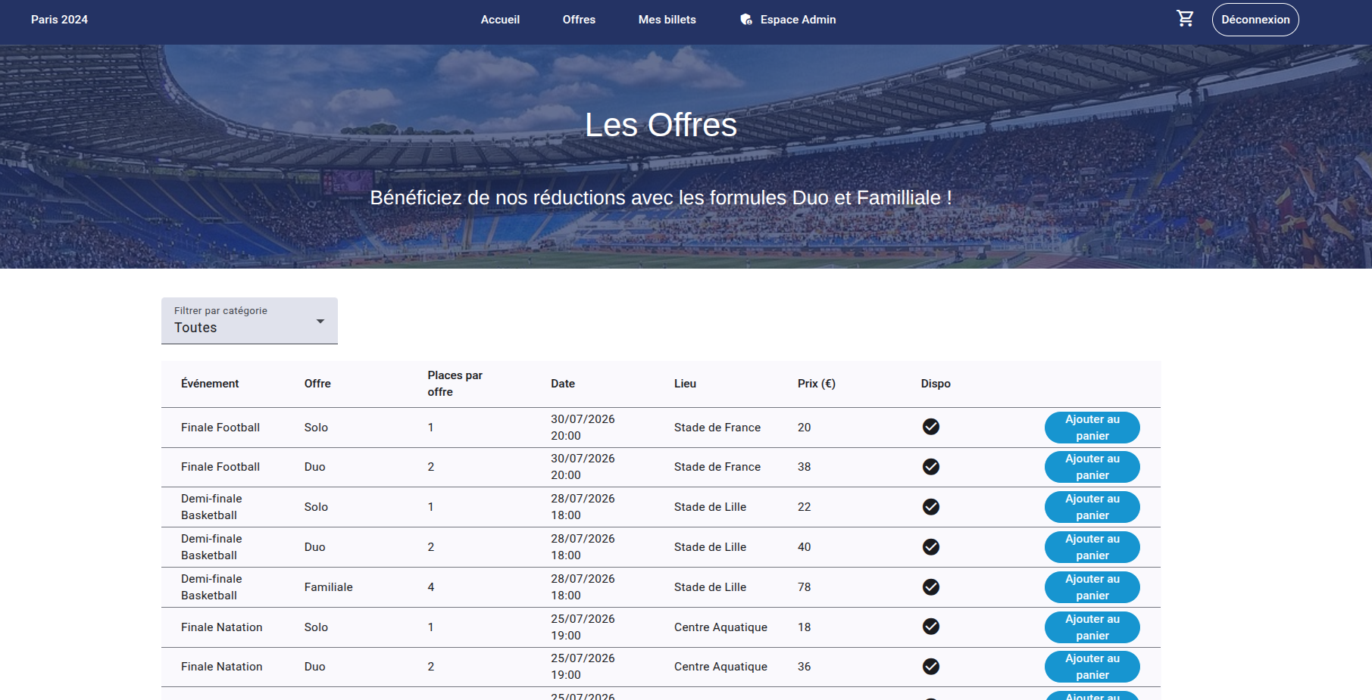Click the Prix (€) column header
The width and height of the screenshot is (1372, 700).
pos(817,384)
